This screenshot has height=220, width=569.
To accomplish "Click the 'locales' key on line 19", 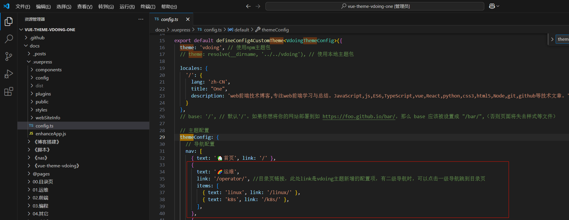I will click(x=189, y=68).
